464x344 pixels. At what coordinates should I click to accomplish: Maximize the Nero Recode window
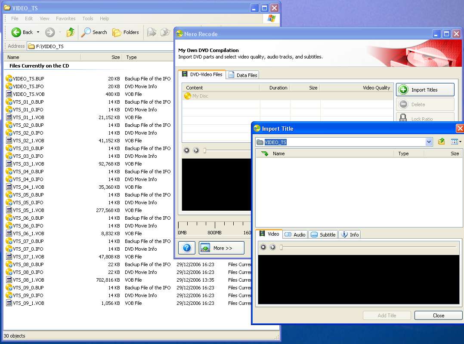(x=446, y=34)
